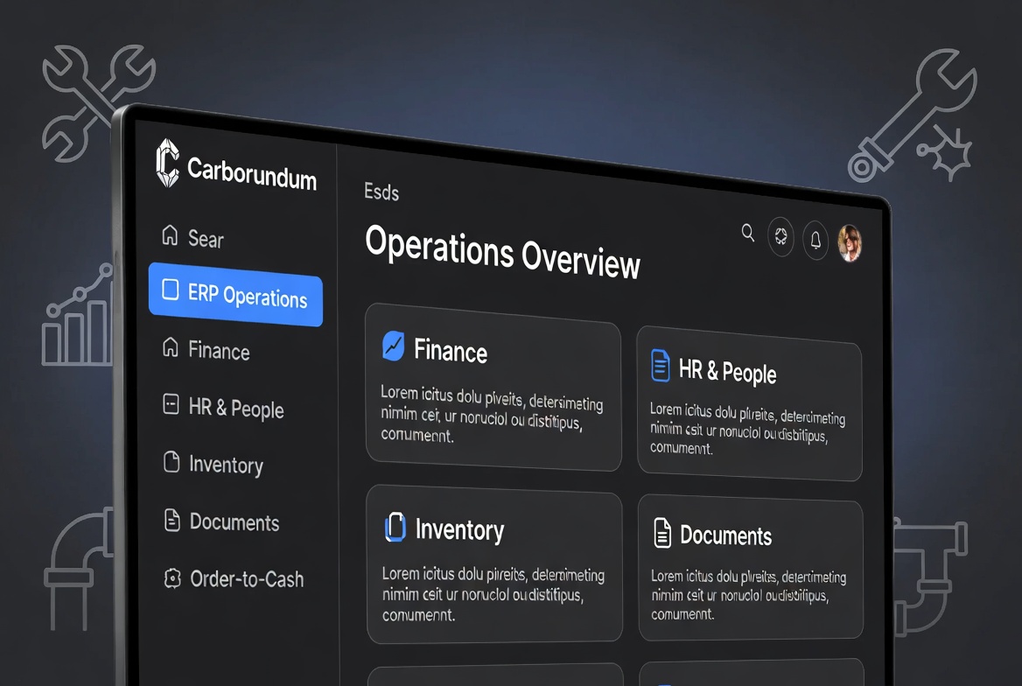Click the Order-to-Cash gear icon

[x=172, y=578]
